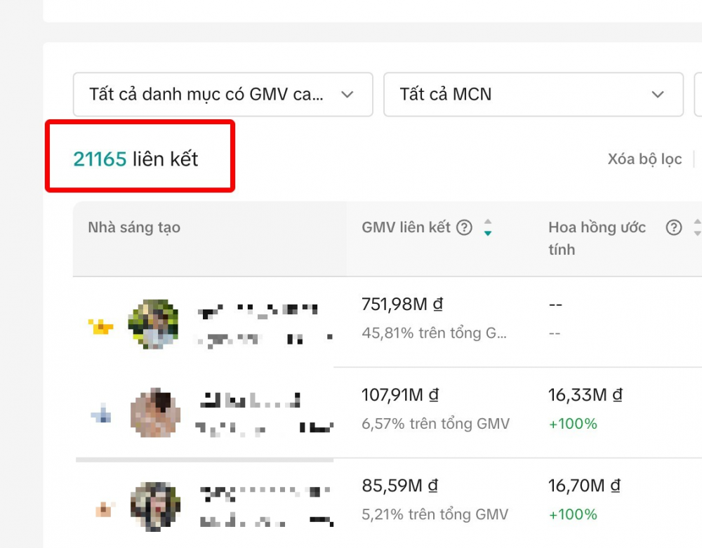Click the bronze rank badge in third row
The height and width of the screenshot is (548, 702).
[102, 507]
